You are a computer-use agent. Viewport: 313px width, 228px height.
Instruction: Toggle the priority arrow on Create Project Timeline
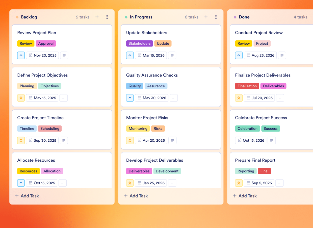coord(21,140)
